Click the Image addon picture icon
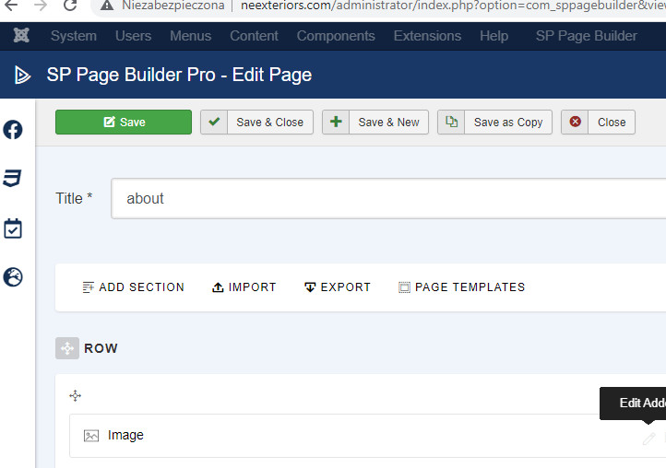This screenshot has width=666, height=468. point(91,436)
